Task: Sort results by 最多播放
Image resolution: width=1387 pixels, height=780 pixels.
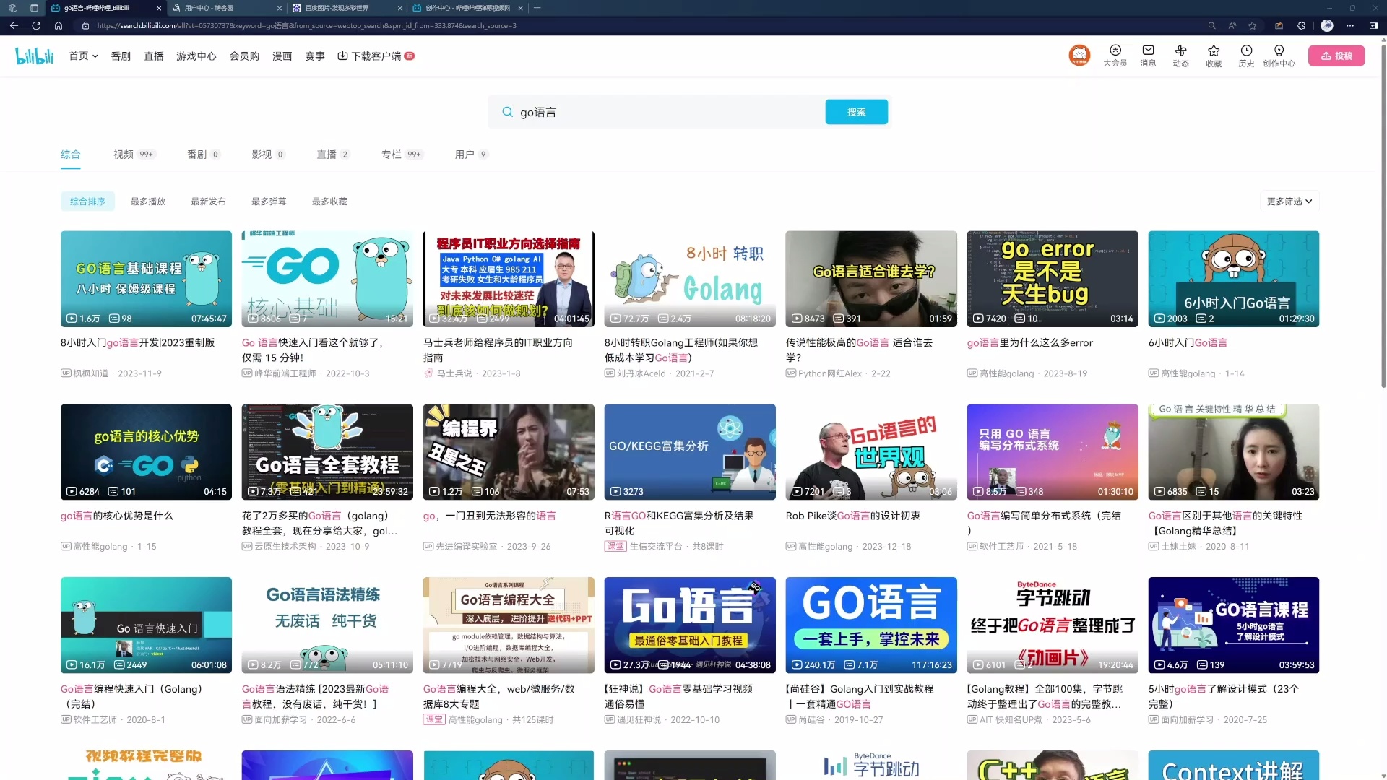Action: click(x=147, y=201)
